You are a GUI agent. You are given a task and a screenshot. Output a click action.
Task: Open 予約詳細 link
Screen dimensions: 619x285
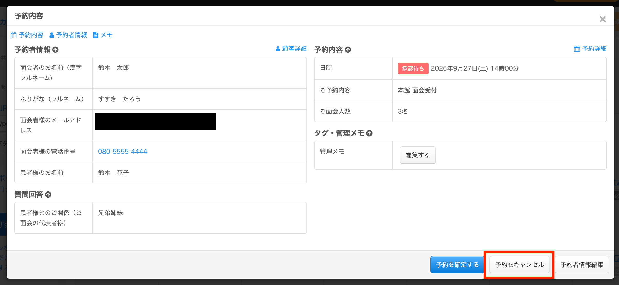coord(594,49)
